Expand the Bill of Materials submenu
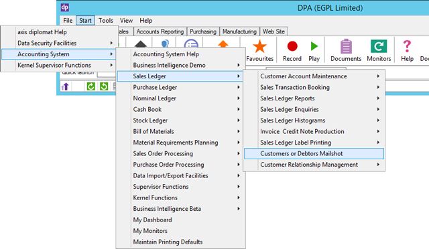The height and width of the screenshot is (249, 429). [180, 131]
